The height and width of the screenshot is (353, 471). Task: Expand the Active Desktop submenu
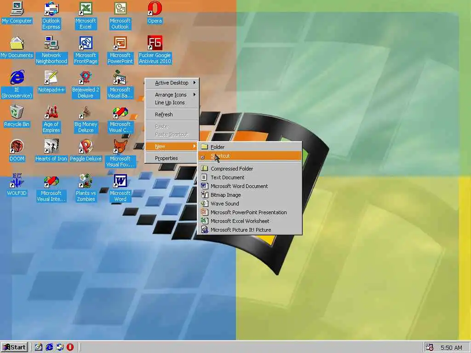pos(172,83)
